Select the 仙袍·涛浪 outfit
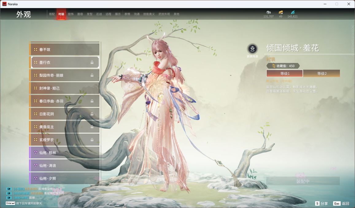355x208 pixels. pos(64,165)
